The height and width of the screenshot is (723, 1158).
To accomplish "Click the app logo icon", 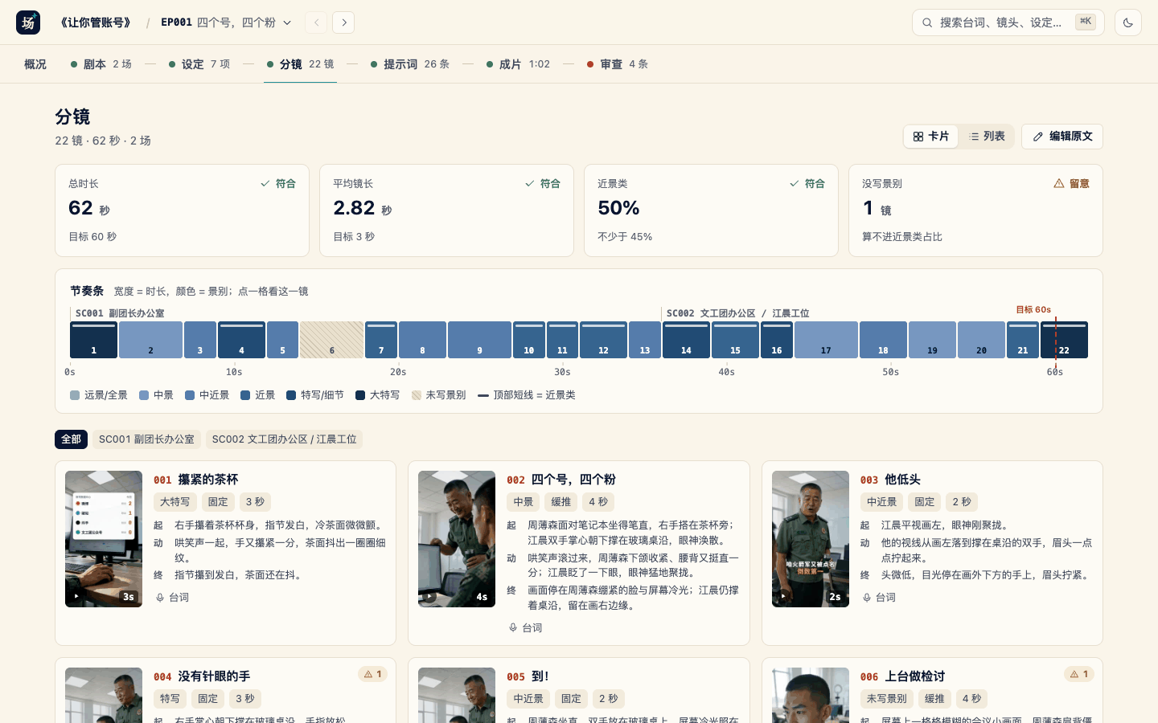I will tap(28, 22).
